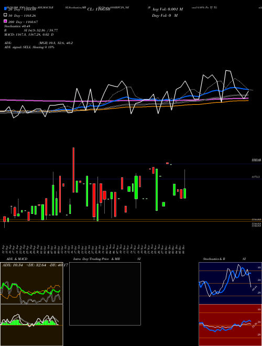Click the 1173.3 price level label
Image resolution: width=262 pixels, height=346 pixels.
coord(256,177)
